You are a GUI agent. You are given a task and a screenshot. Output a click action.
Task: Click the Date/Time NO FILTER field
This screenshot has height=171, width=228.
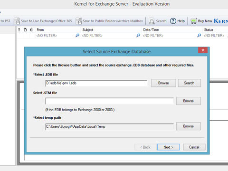pos(153,36)
